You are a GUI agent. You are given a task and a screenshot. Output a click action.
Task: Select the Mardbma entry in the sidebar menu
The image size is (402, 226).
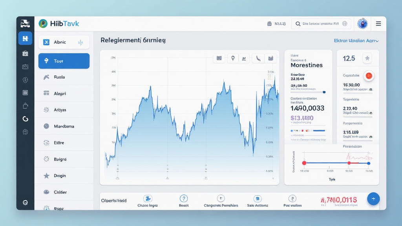(x=64, y=126)
